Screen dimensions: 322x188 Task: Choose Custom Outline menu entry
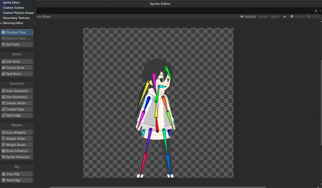coord(13,8)
